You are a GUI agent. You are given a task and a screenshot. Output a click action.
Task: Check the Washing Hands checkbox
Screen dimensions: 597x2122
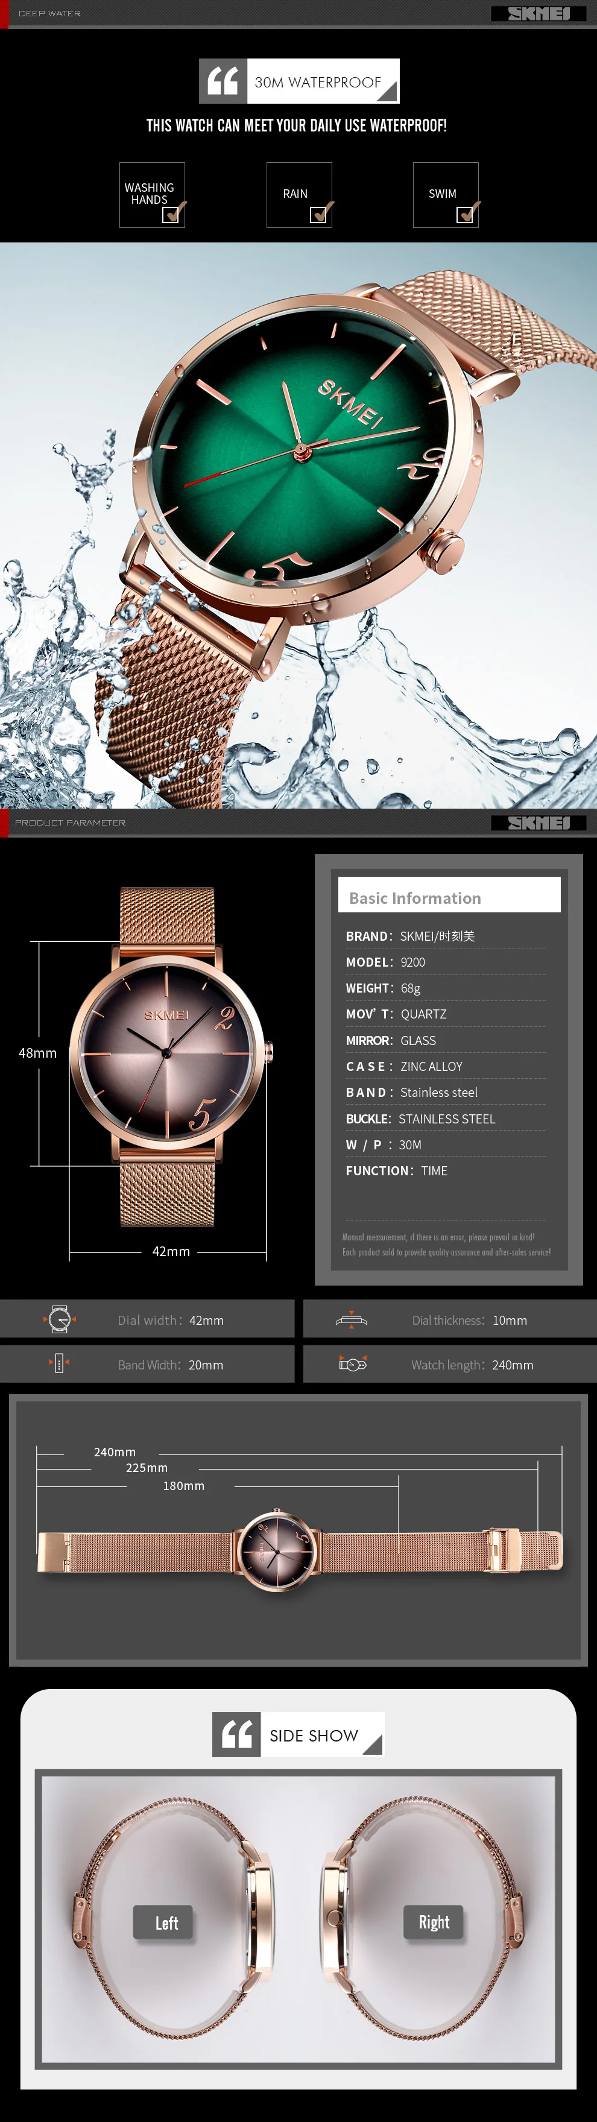click(171, 214)
